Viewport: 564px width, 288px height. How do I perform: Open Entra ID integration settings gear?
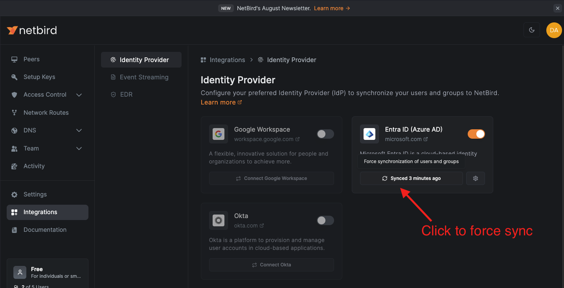pyautogui.click(x=475, y=178)
